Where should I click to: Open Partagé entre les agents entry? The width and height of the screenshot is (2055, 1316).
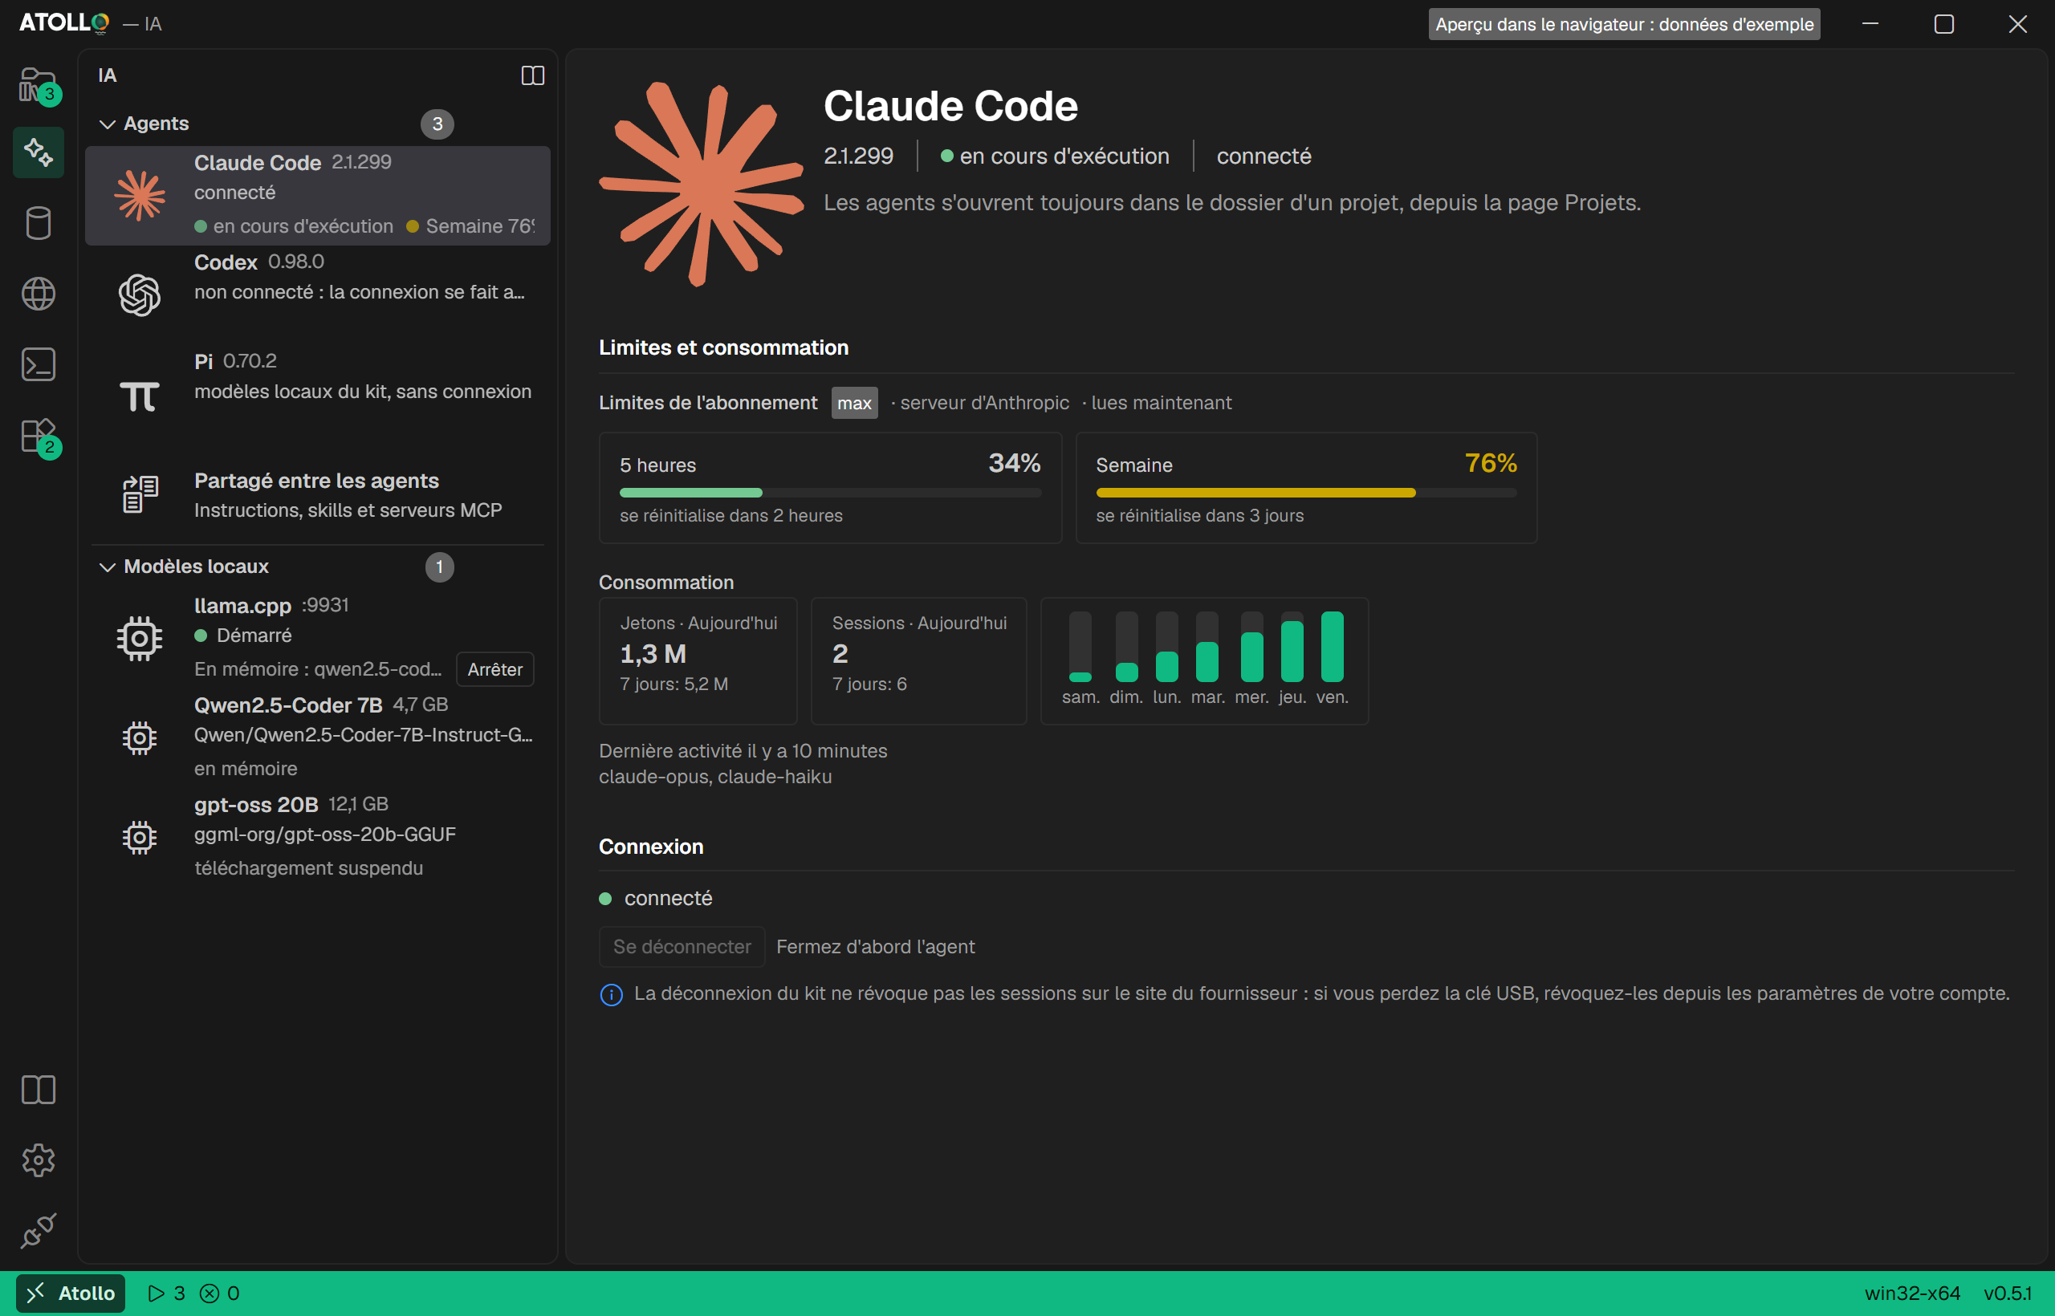pos(318,495)
